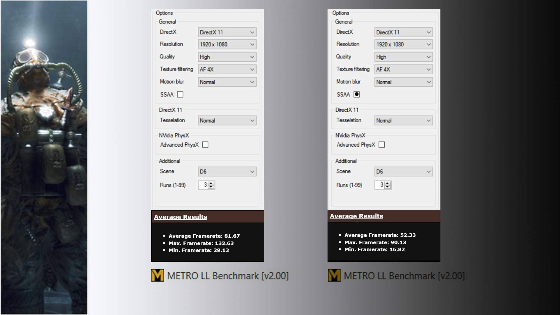
Task: Click Runs (1-99) label in right panel
Action: pos(349,185)
